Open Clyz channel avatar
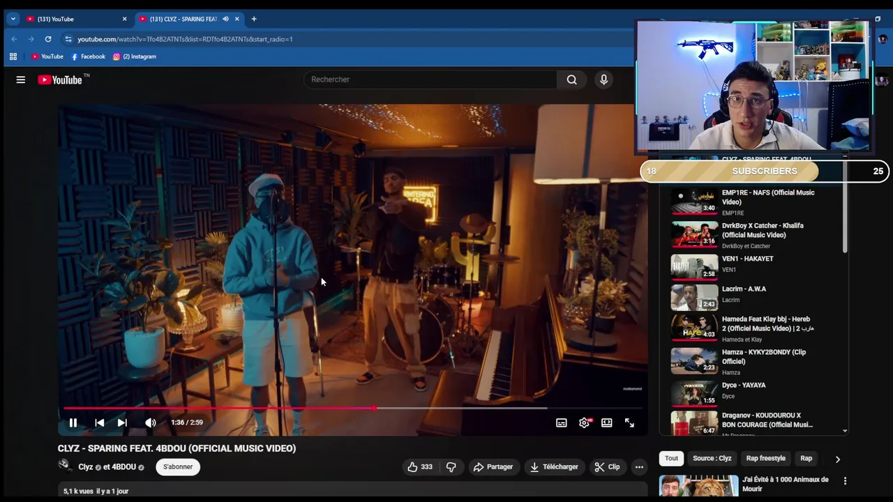893x502 pixels. pos(65,466)
